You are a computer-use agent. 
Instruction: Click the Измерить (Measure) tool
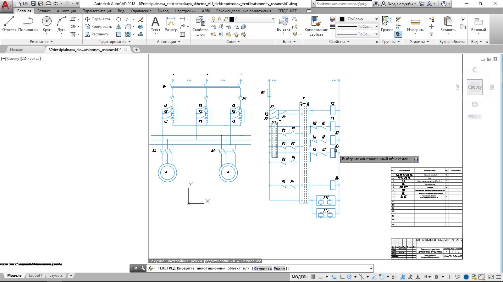[x=415, y=24]
